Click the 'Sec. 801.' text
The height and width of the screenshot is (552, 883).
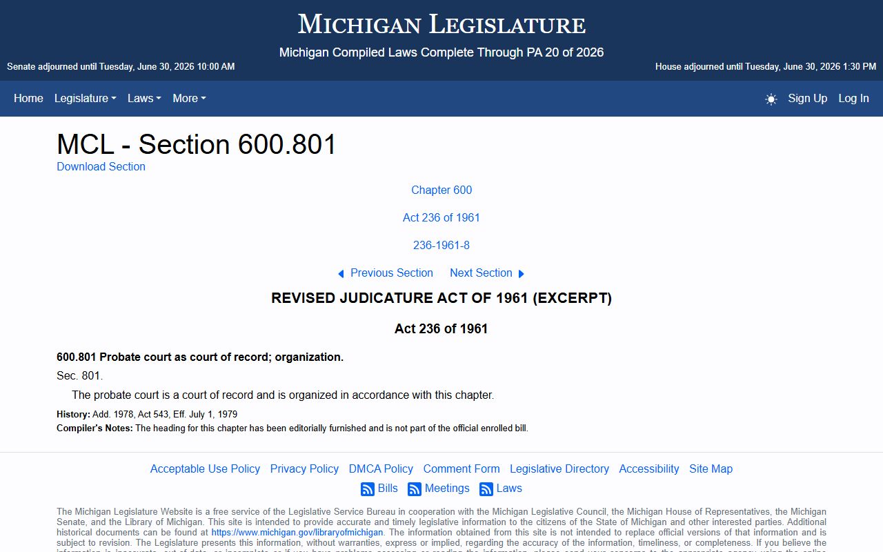(79, 376)
